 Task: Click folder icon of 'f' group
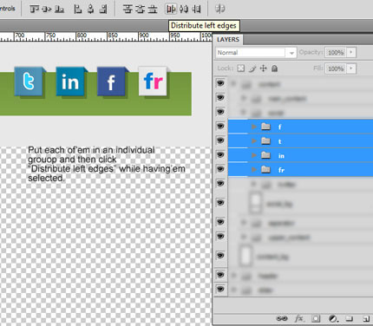[x=265, y=127]
